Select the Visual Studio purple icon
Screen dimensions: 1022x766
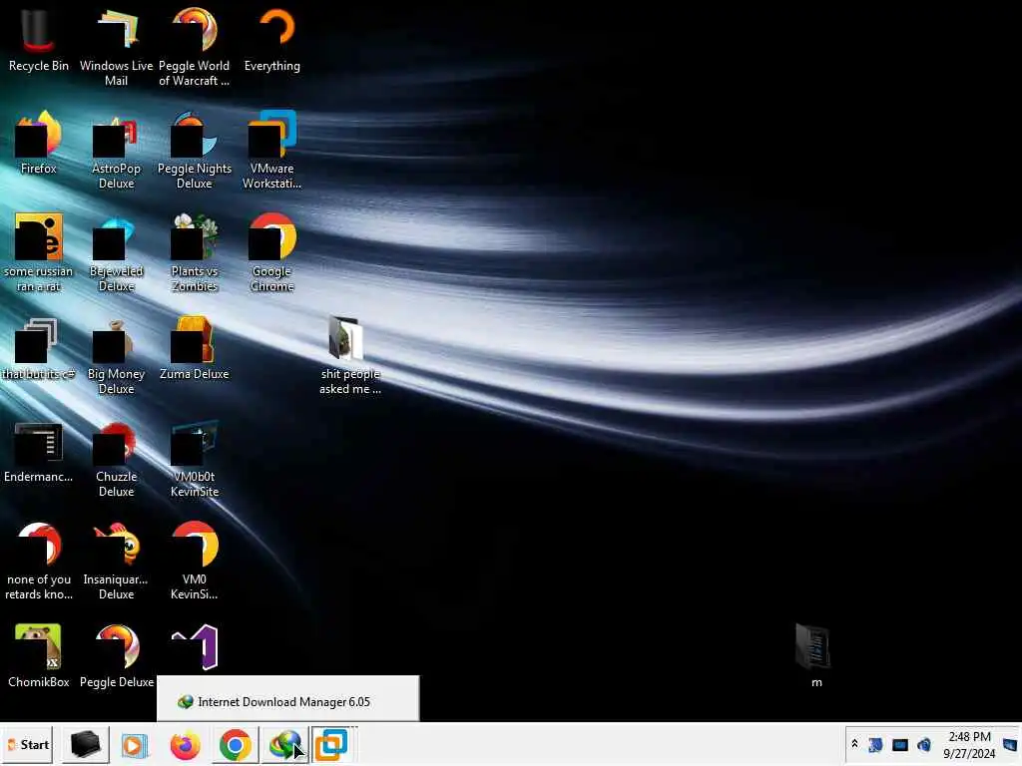coord(195,647)
